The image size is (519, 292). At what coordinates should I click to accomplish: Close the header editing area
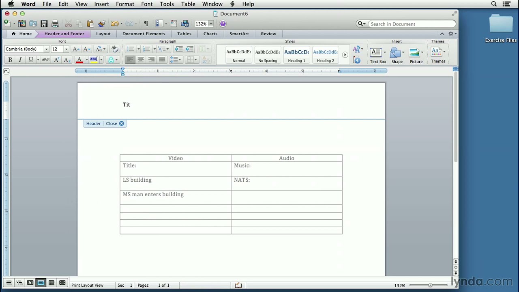point(115,124)
